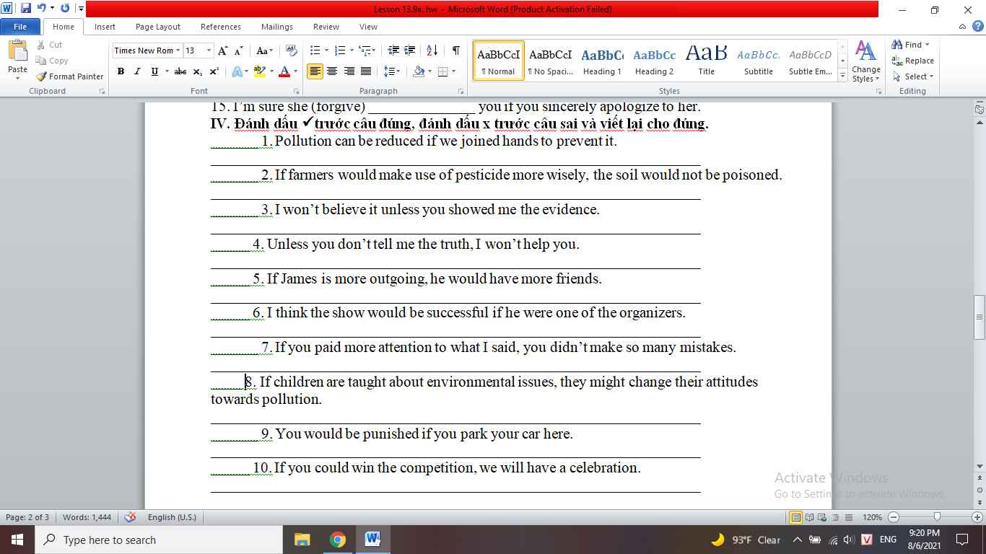The height and width of the screenshot is (554, 986).
Task: Click the Sort A-Z icon
Action: (432, 50)
